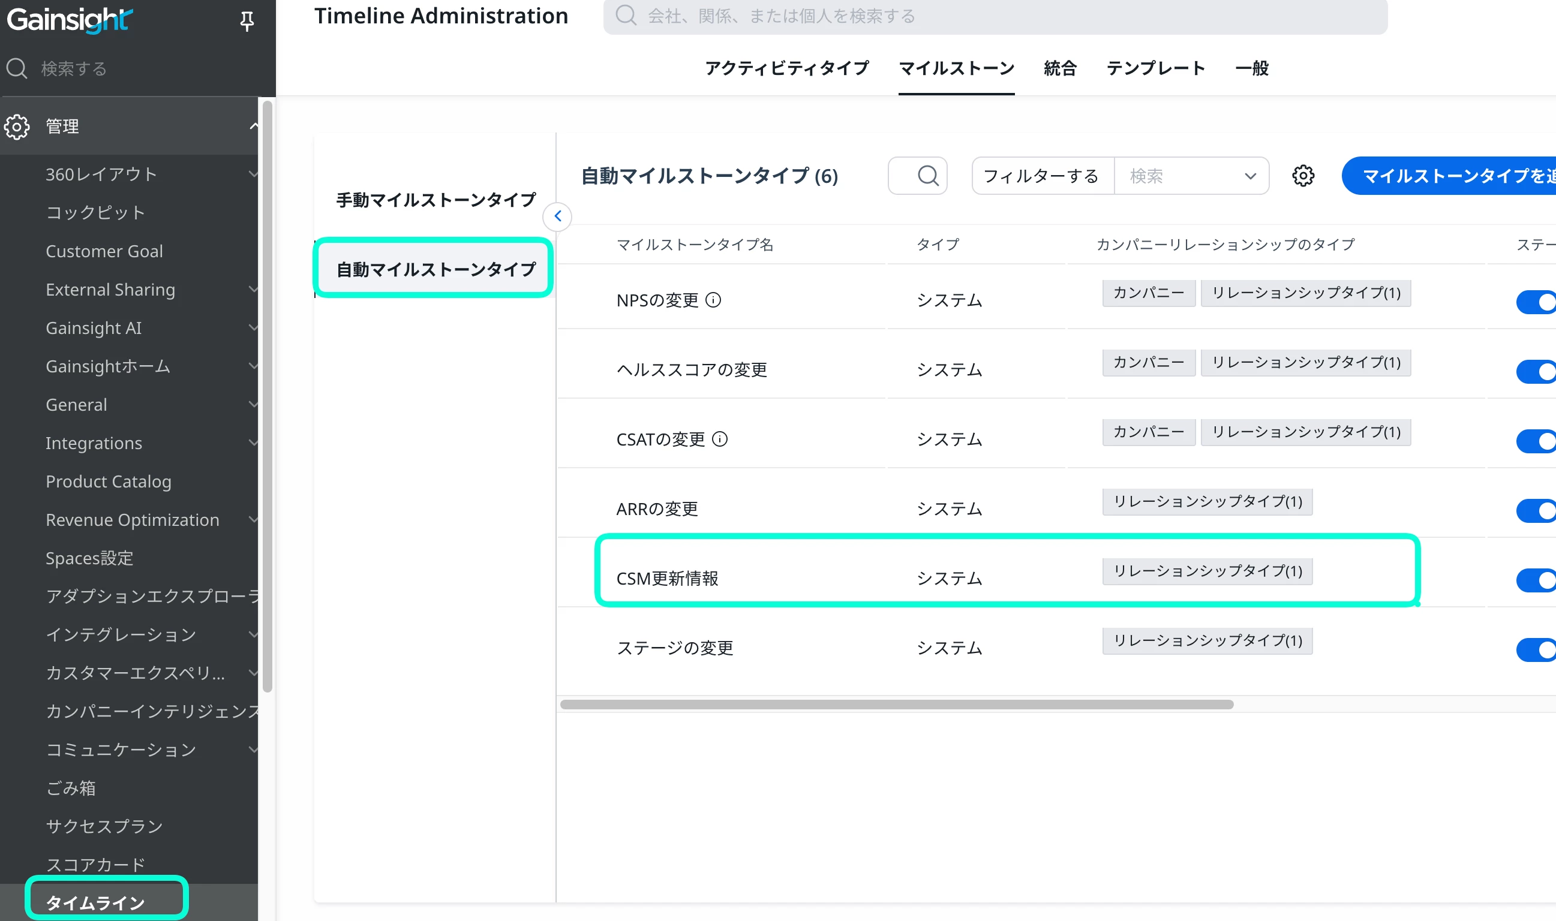Click the horizontal table scrollbar
Viewport: 1556px width, 921px height.
point(896,705)
